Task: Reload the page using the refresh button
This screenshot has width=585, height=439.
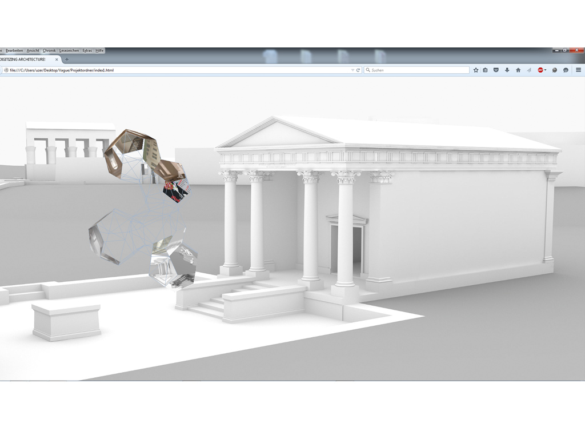Action: point(358,70)
